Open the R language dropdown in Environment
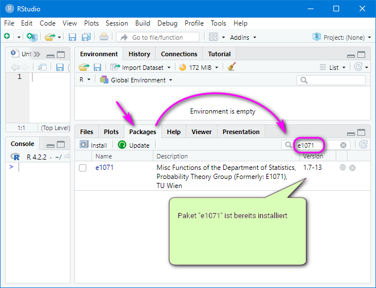This screenshot has width=376, height=288. (85, 80)
